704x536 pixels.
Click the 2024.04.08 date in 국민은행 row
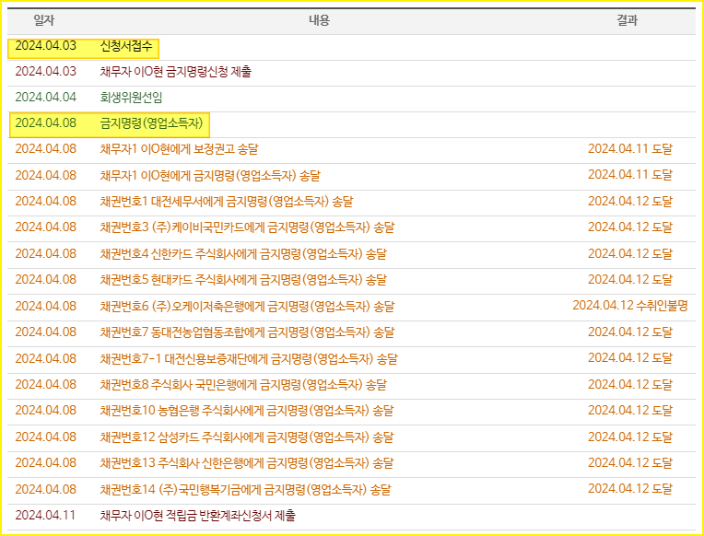click(x=46, y=385)
